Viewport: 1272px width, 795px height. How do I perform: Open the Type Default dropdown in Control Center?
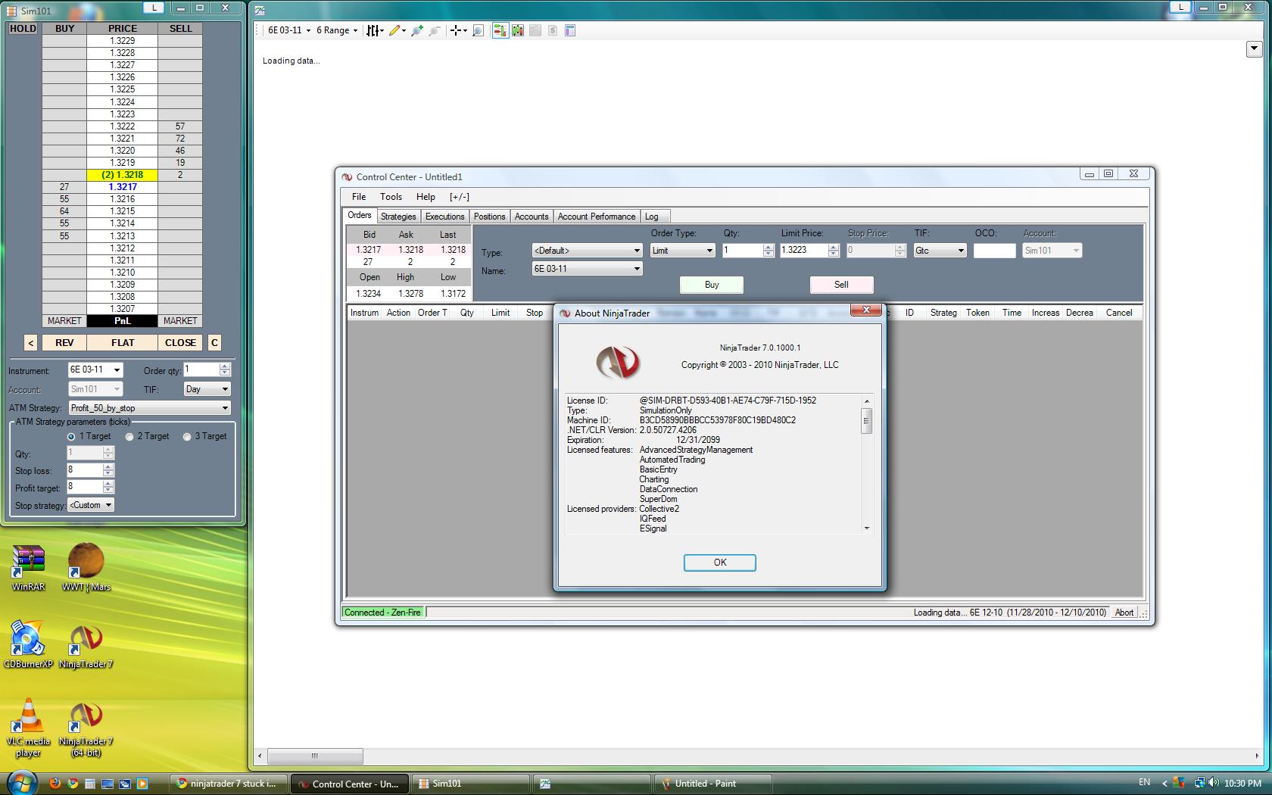[x=637, y=251]
